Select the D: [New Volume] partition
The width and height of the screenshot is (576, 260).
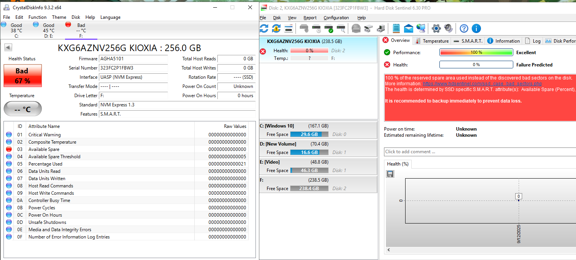click(318, 148)
